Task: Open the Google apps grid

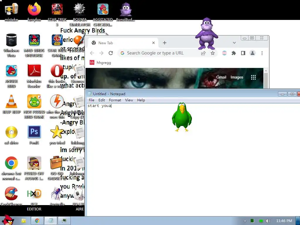Action: point(253,77)
